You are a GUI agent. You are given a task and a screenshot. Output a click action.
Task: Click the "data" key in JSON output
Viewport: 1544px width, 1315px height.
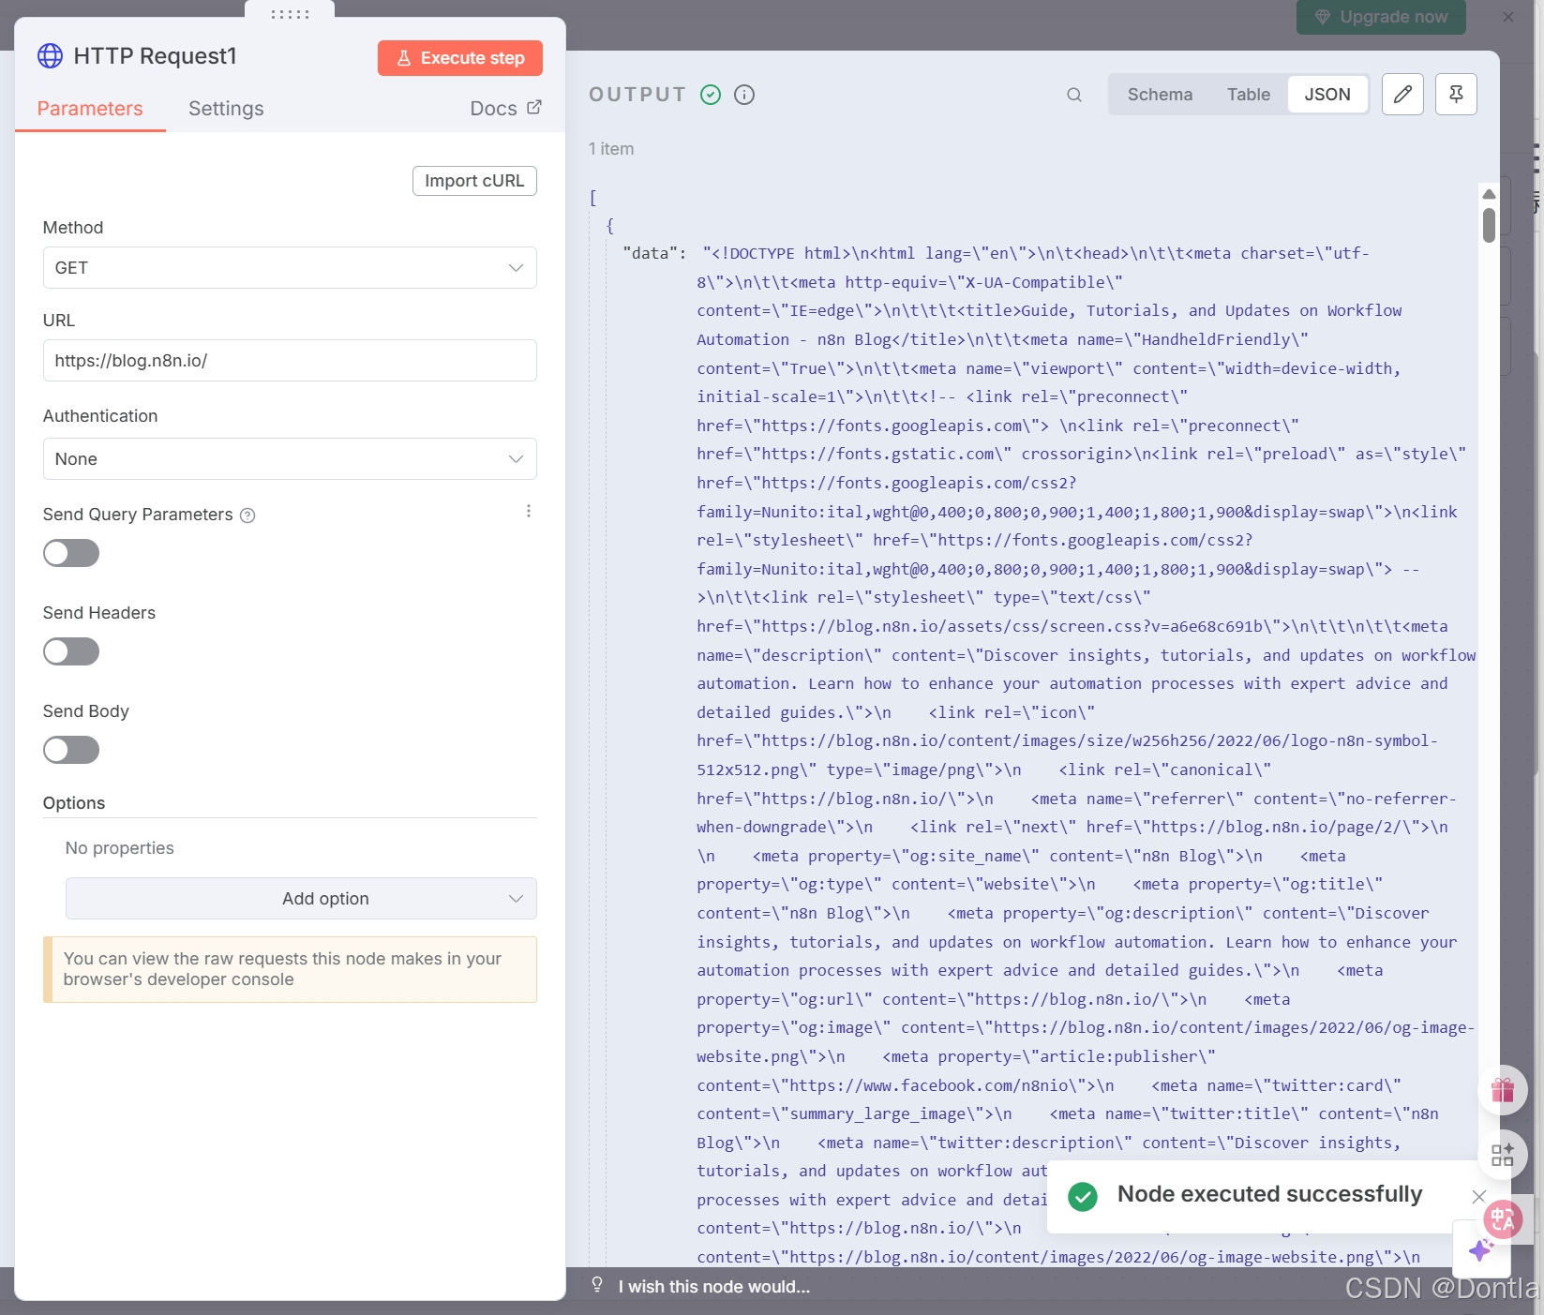[x=650, y=253]
